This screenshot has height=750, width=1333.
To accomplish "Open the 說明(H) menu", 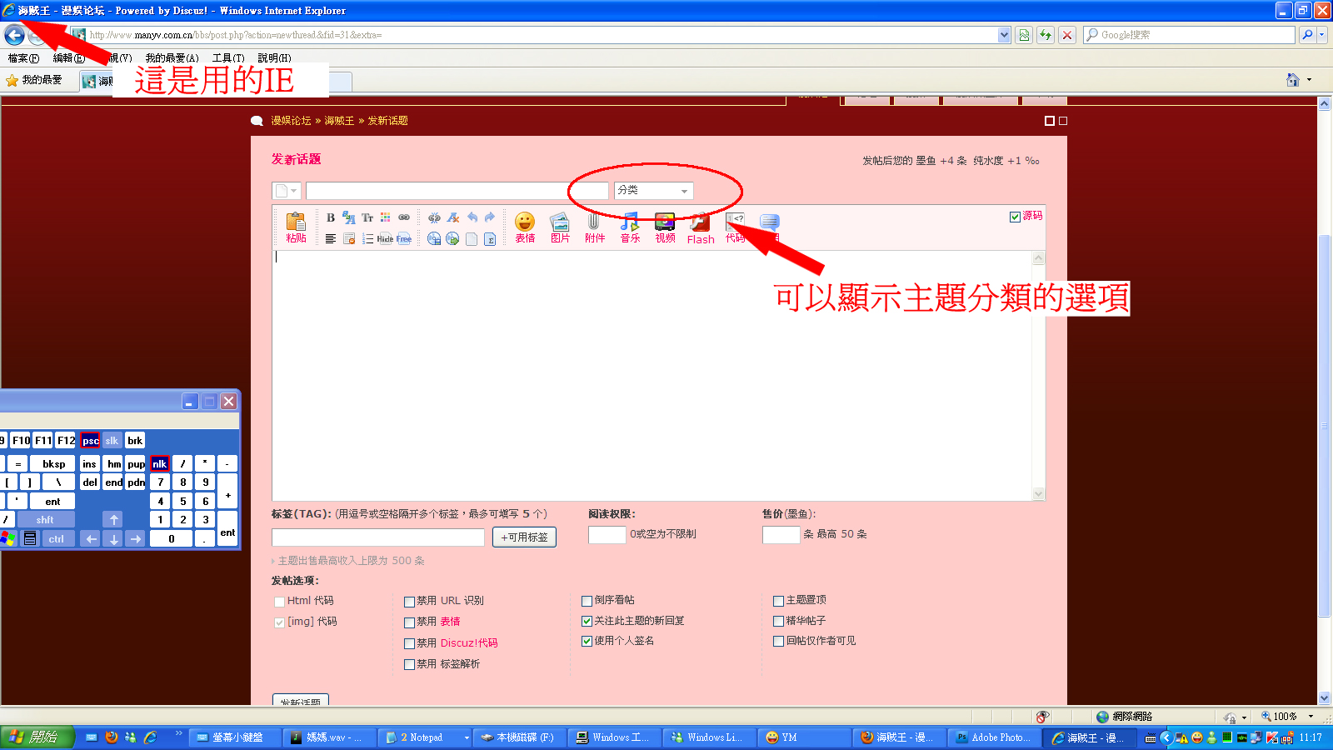I will [274, 58].
